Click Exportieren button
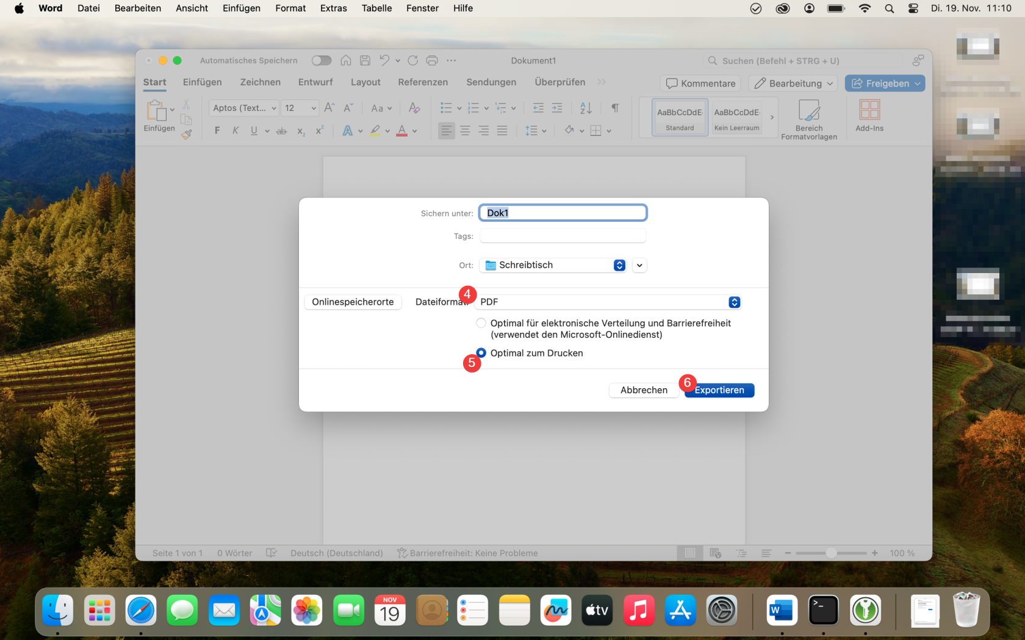Image resolution: width=1025 pixels, height=640 pixels. click(719, 390)
